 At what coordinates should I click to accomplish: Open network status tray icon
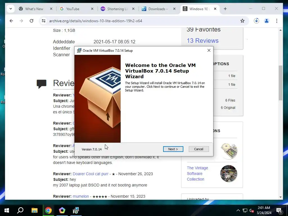245,210
